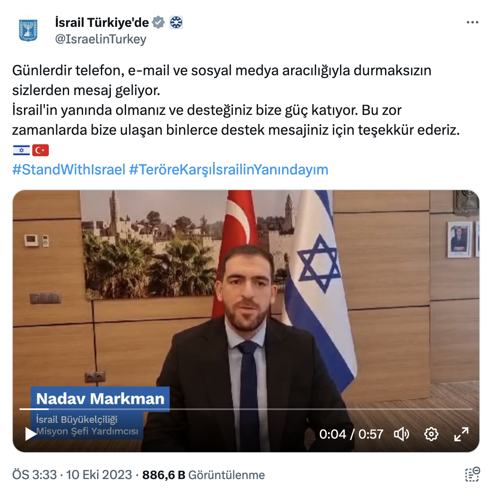The width and height of the screenshot is (488, 496).
Task: Open video settings gear
Action: (x=431, y=434)
